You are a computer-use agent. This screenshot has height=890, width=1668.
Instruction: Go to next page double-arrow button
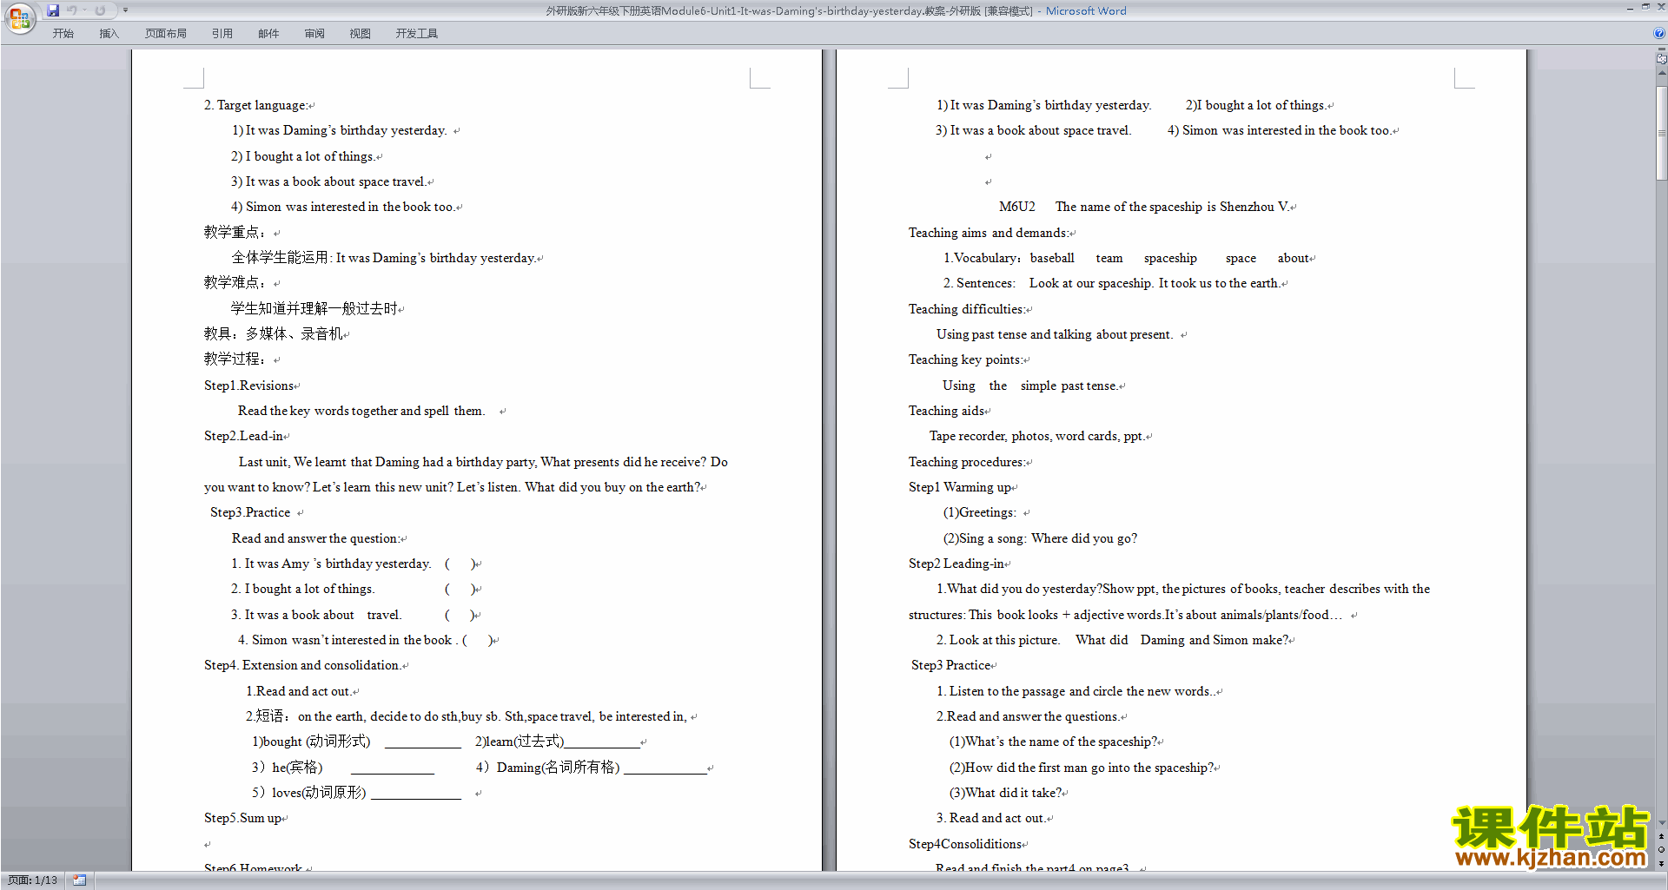point(1661,864)
